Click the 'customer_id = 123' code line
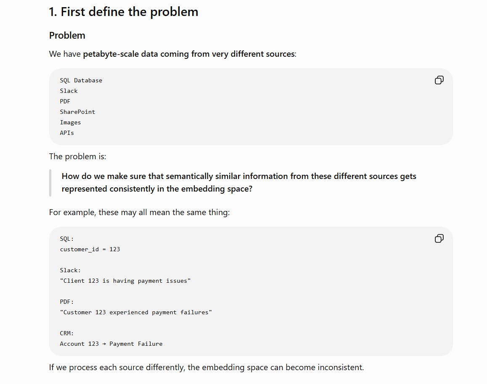Image resolution: width=487 pixels, height=384 pixels. click(x=90, y=250)
